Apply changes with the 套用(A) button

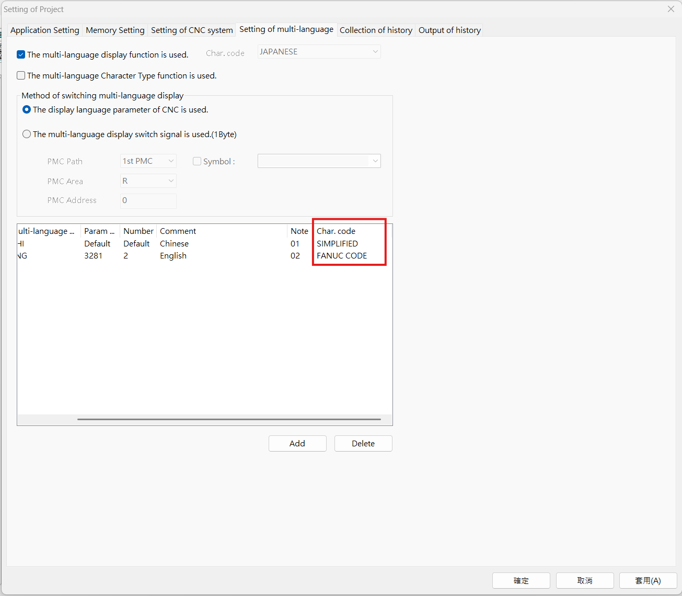pos(648,580)
